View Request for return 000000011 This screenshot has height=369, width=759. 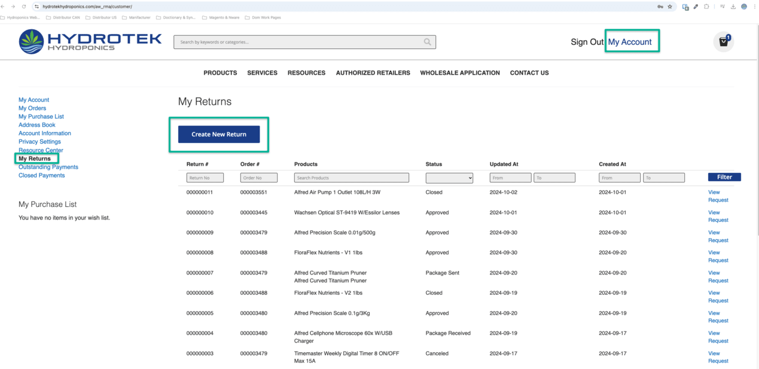(718, 196)
